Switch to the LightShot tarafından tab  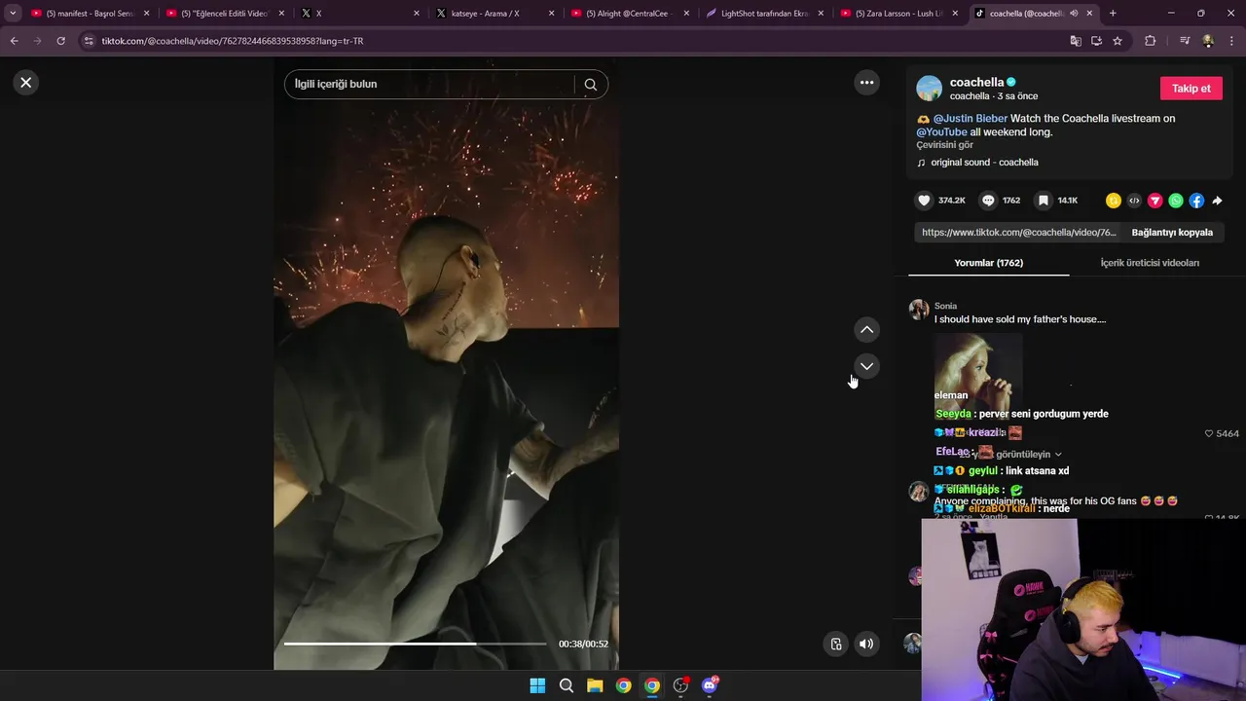(762, 14)
